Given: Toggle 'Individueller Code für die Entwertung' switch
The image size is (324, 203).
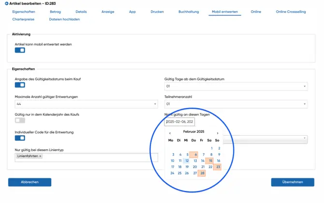Looking at the screenshot, I should pyautogui.click(x=20, y=138).
